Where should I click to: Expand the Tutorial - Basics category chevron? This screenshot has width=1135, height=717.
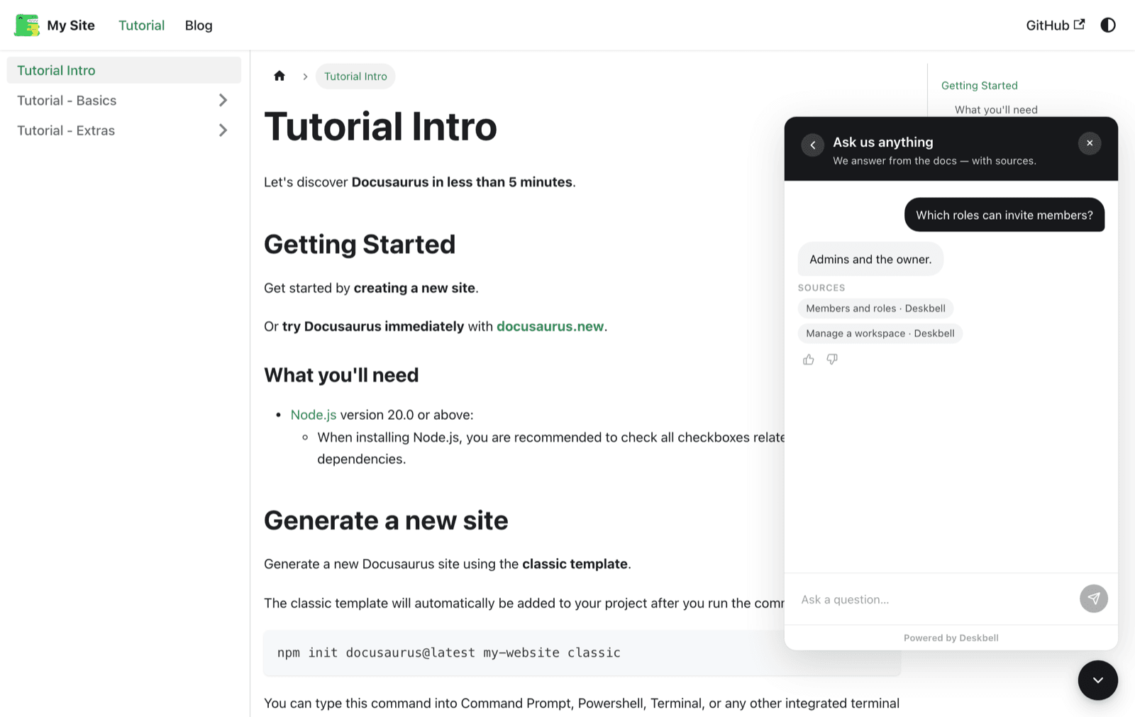223,100
